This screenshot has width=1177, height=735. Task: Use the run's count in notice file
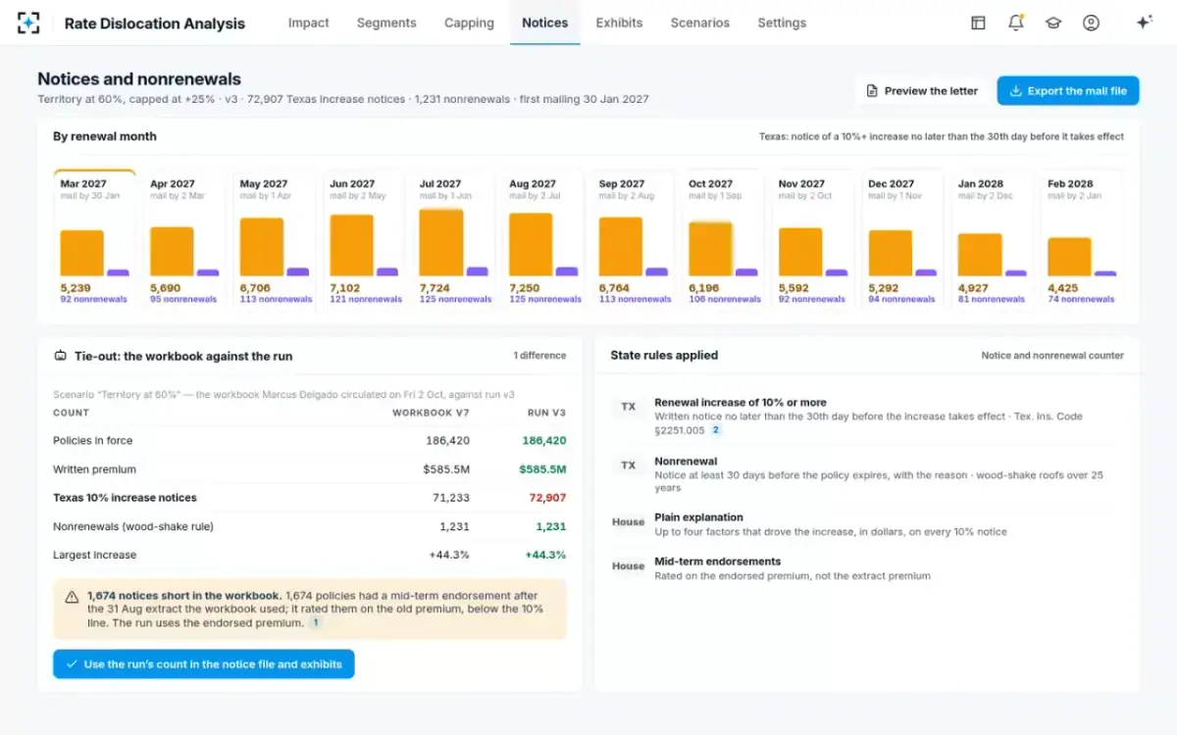(203, 663)
